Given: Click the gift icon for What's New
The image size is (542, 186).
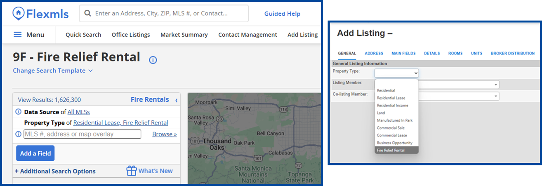Looking at the screenshot, I should click(x=131, y=171).
